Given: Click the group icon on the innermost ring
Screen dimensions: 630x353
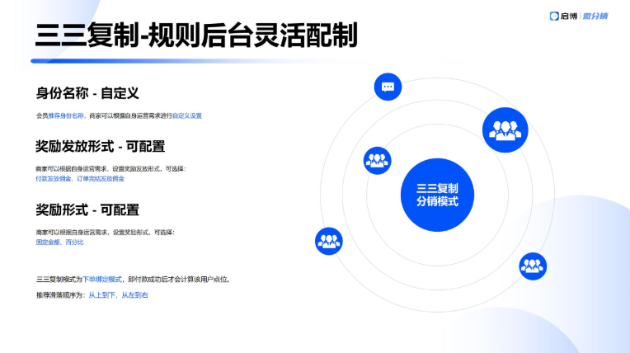Looking at the screenshot, I should pos(378,161).
